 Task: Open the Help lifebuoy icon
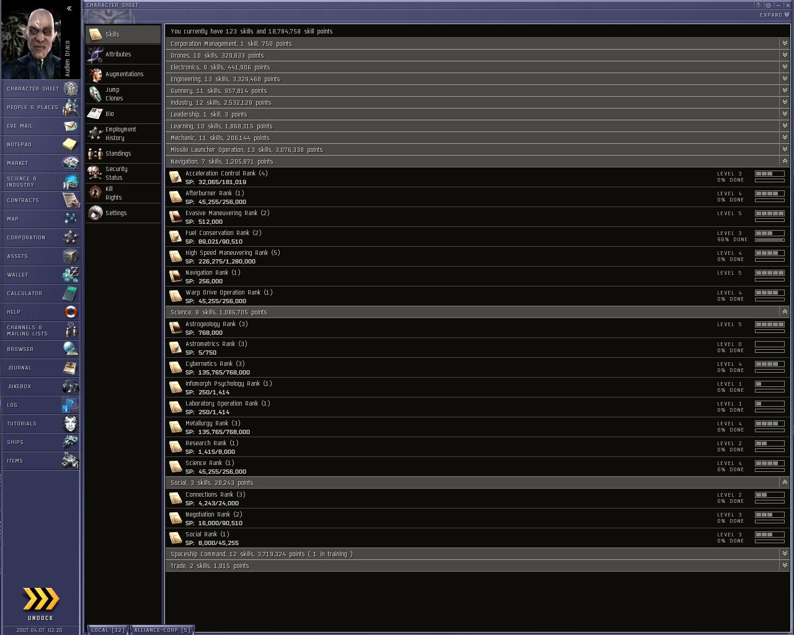71,312
